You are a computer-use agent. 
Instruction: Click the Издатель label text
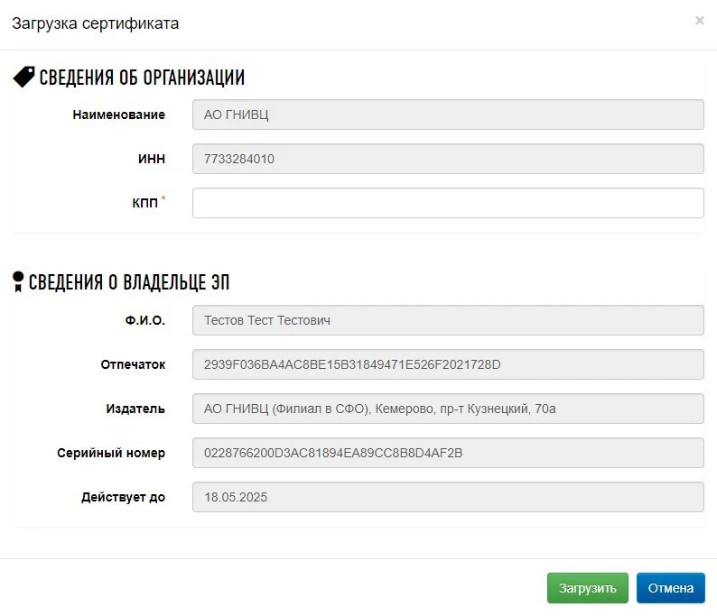(x=135, y=409)
